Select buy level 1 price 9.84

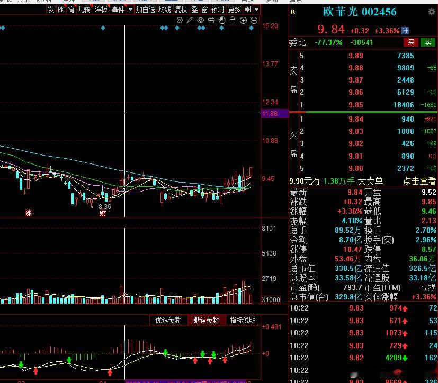tap(356, 119)
